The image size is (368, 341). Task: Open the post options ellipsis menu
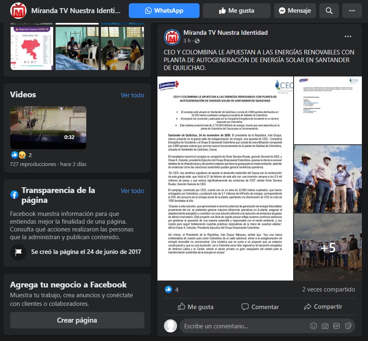pos(348,36)
